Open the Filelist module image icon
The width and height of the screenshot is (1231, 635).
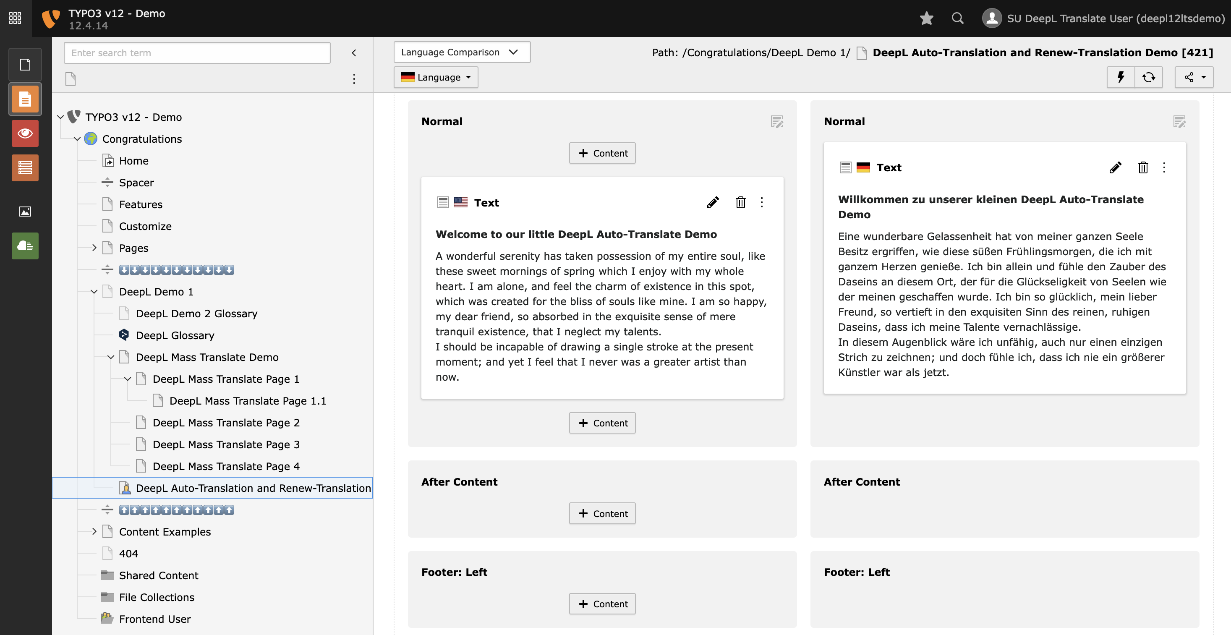[25, 211]
